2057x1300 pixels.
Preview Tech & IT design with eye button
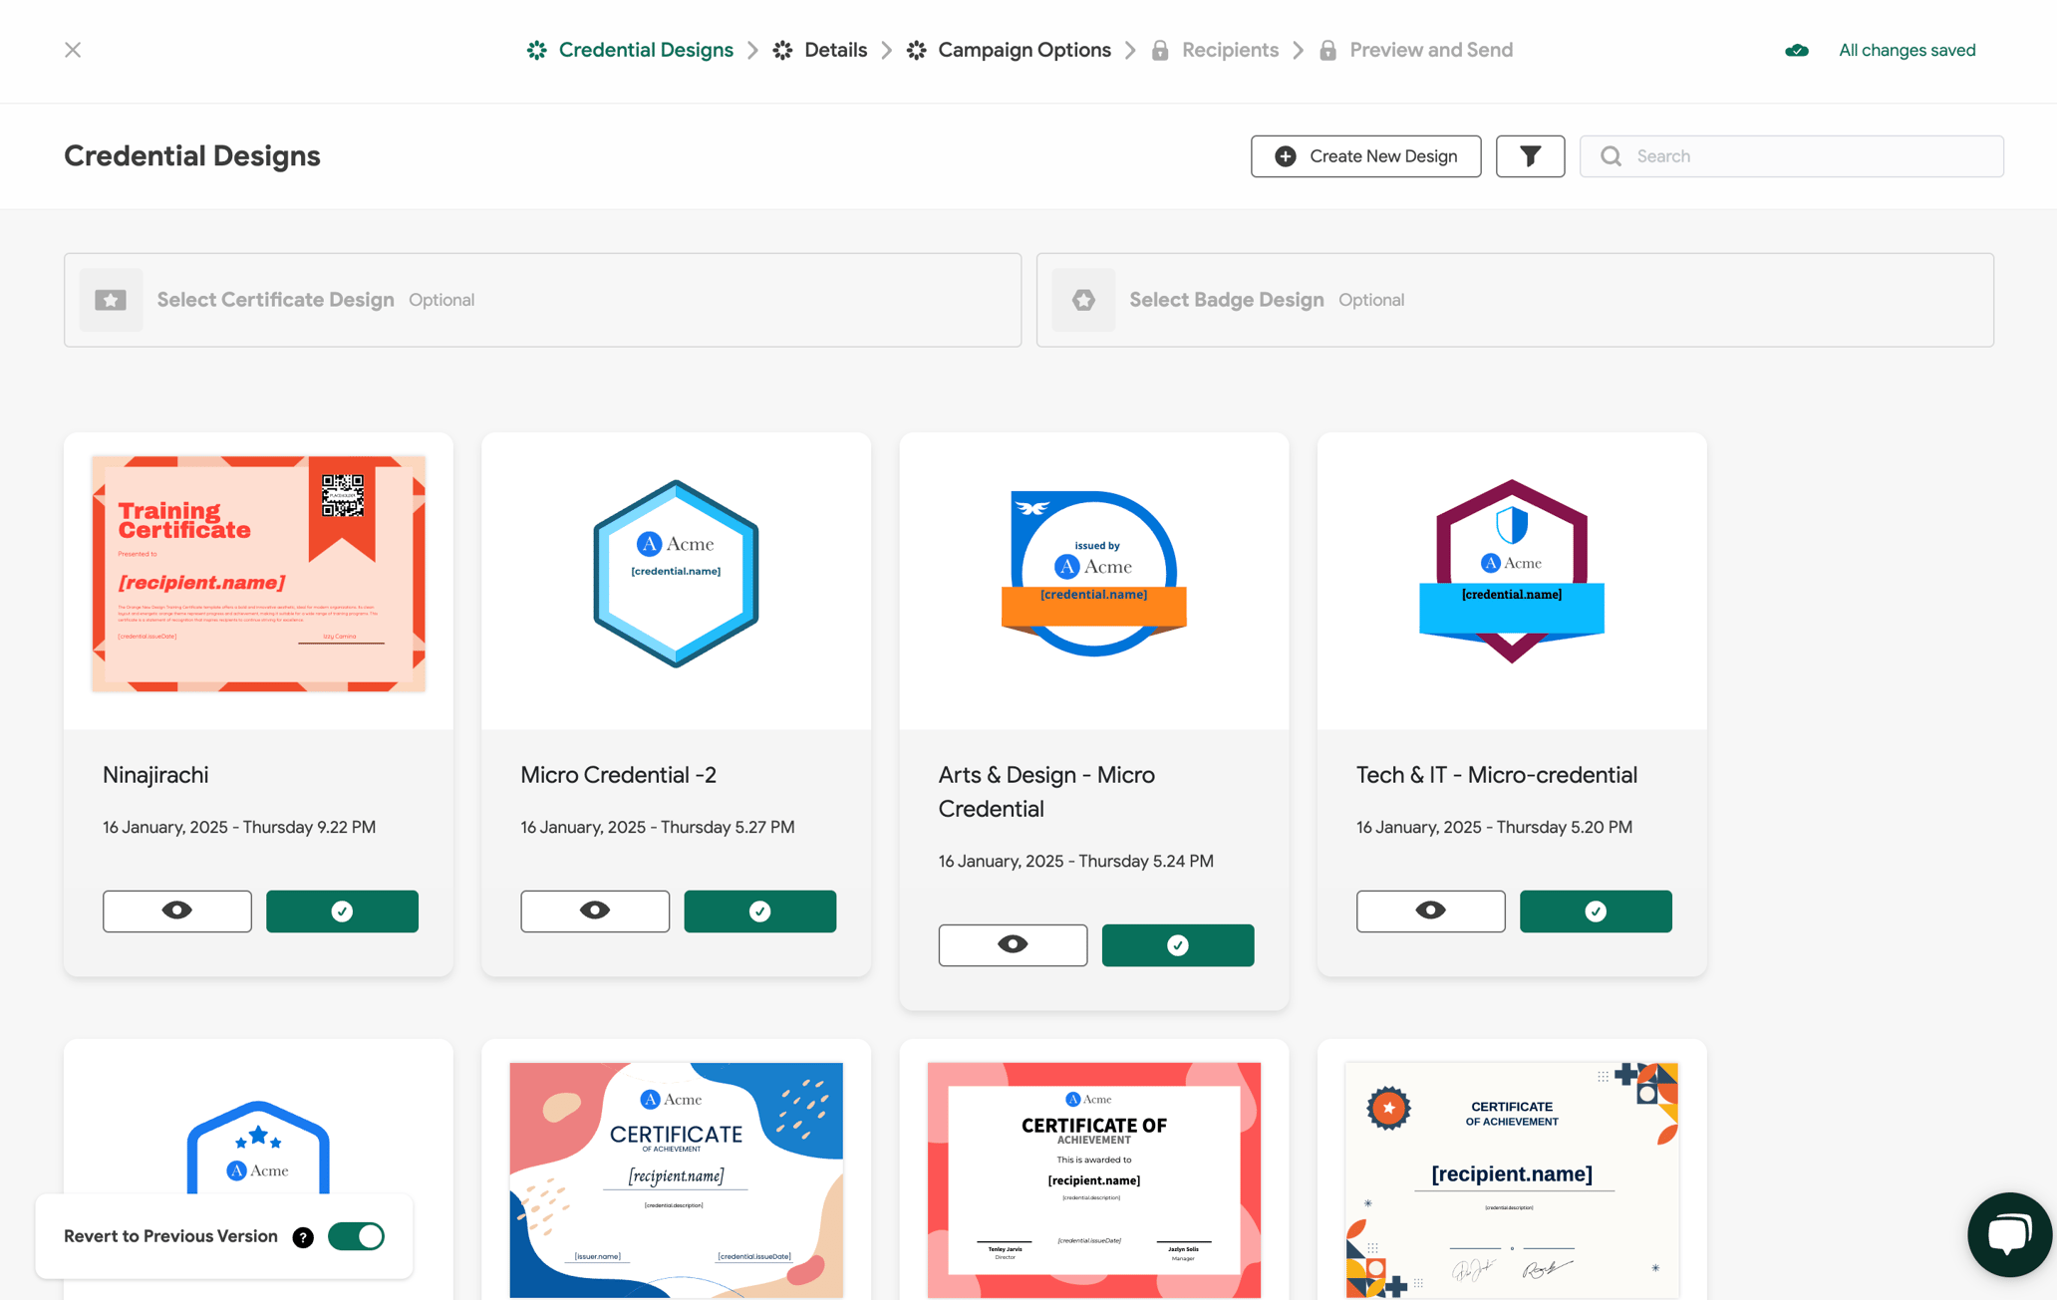click(1430, 910)
